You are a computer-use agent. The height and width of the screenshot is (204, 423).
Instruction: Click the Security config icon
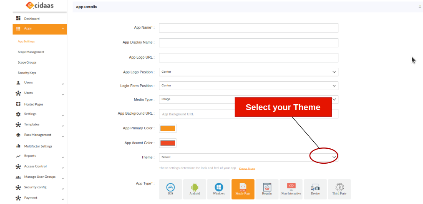pyautogui.click(x=18, y=187)
